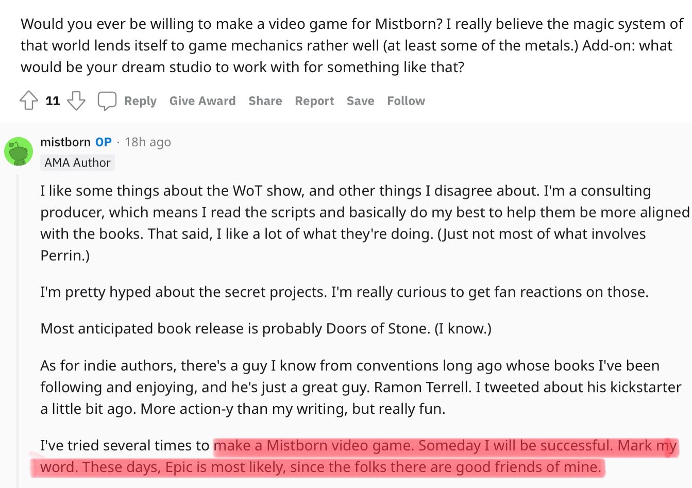This screenshot has height=488, width=692.
Task: Follow this comment thread
Action: coord(406,101)
